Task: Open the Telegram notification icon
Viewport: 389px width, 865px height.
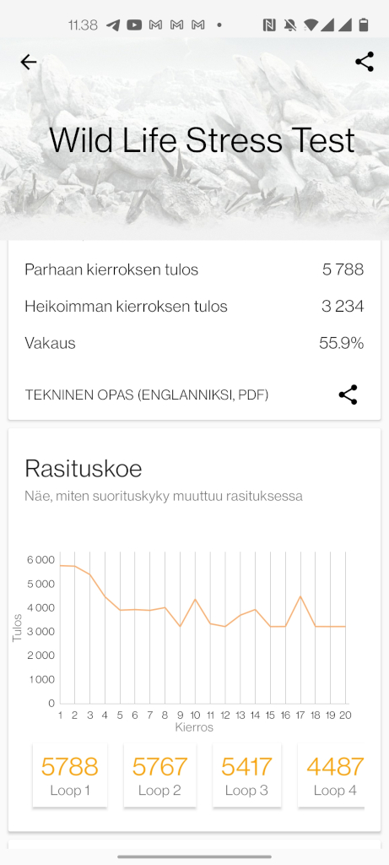Action: [x=113, y=24]
